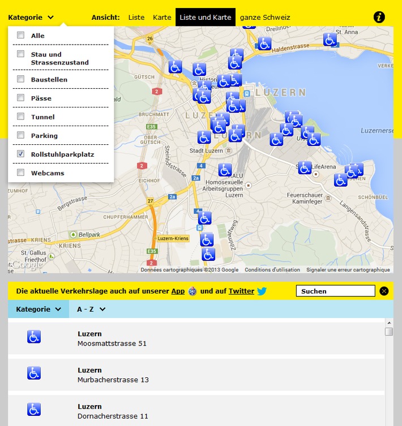Click the info icon in top right
This screenshot has width=402, height=426.
[379, 17]
